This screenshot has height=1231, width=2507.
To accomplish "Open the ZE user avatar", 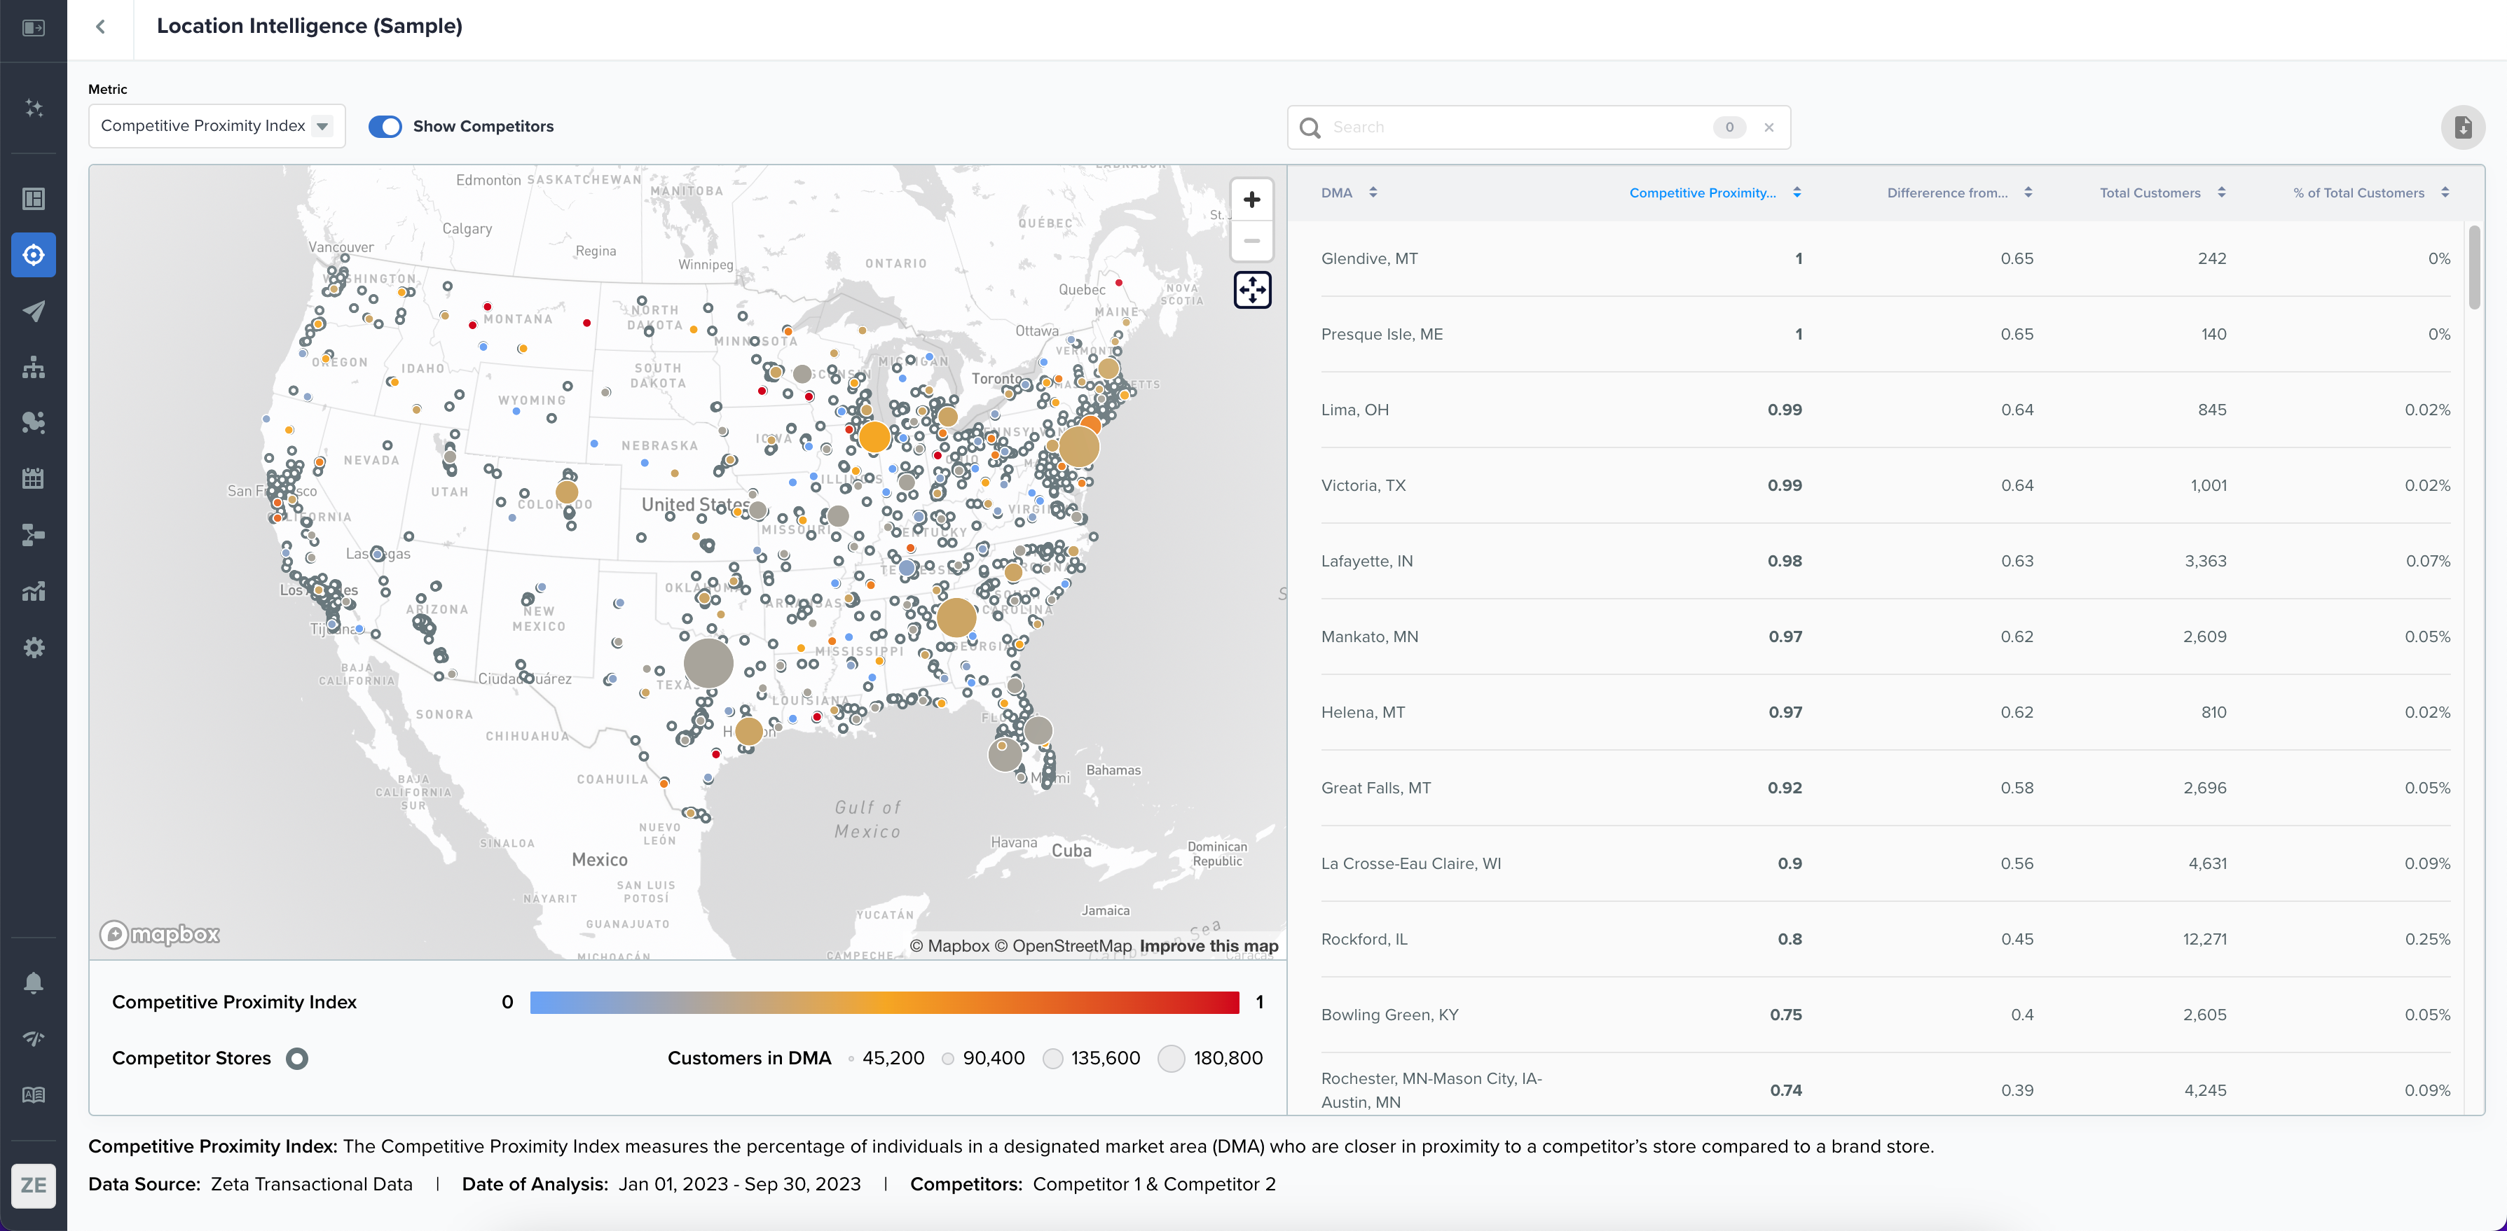I will pos(33,1185).
